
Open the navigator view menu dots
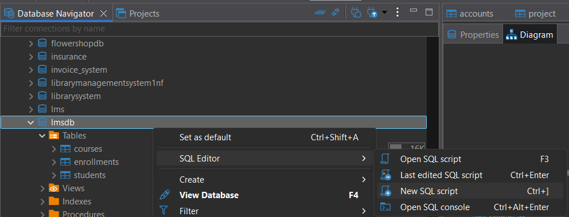click(397, 13)
